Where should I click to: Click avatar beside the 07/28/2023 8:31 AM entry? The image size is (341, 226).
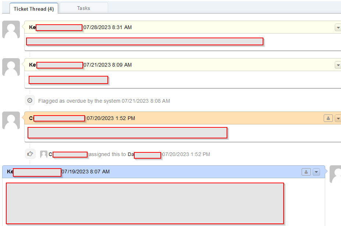[11, 30]
